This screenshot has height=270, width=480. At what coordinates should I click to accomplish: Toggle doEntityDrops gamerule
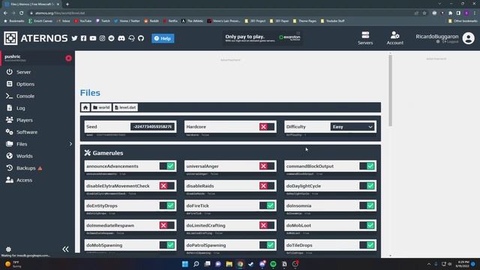pyautogui.click(x=167, y=205)
